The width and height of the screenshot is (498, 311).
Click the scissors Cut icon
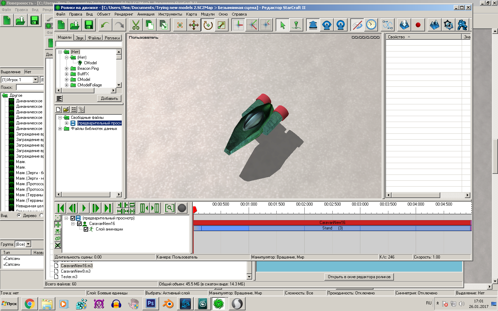[136, 25]
